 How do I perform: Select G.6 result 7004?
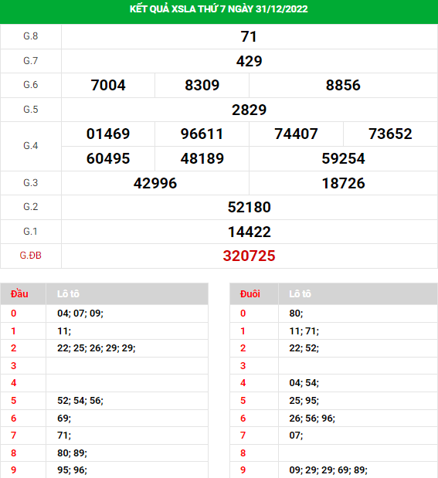click(x=108, y=85)
